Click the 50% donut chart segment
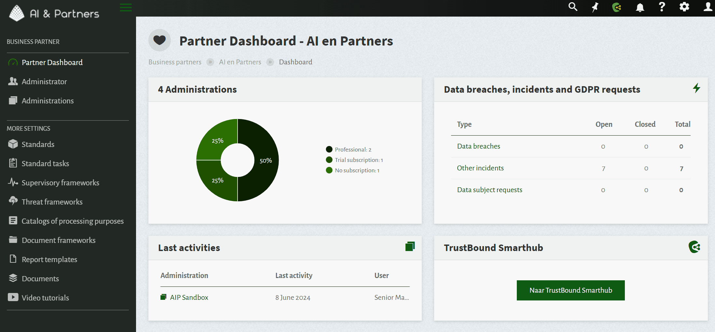Image resolution: width=715 pixels, height=332 pixels. point(266,160)
